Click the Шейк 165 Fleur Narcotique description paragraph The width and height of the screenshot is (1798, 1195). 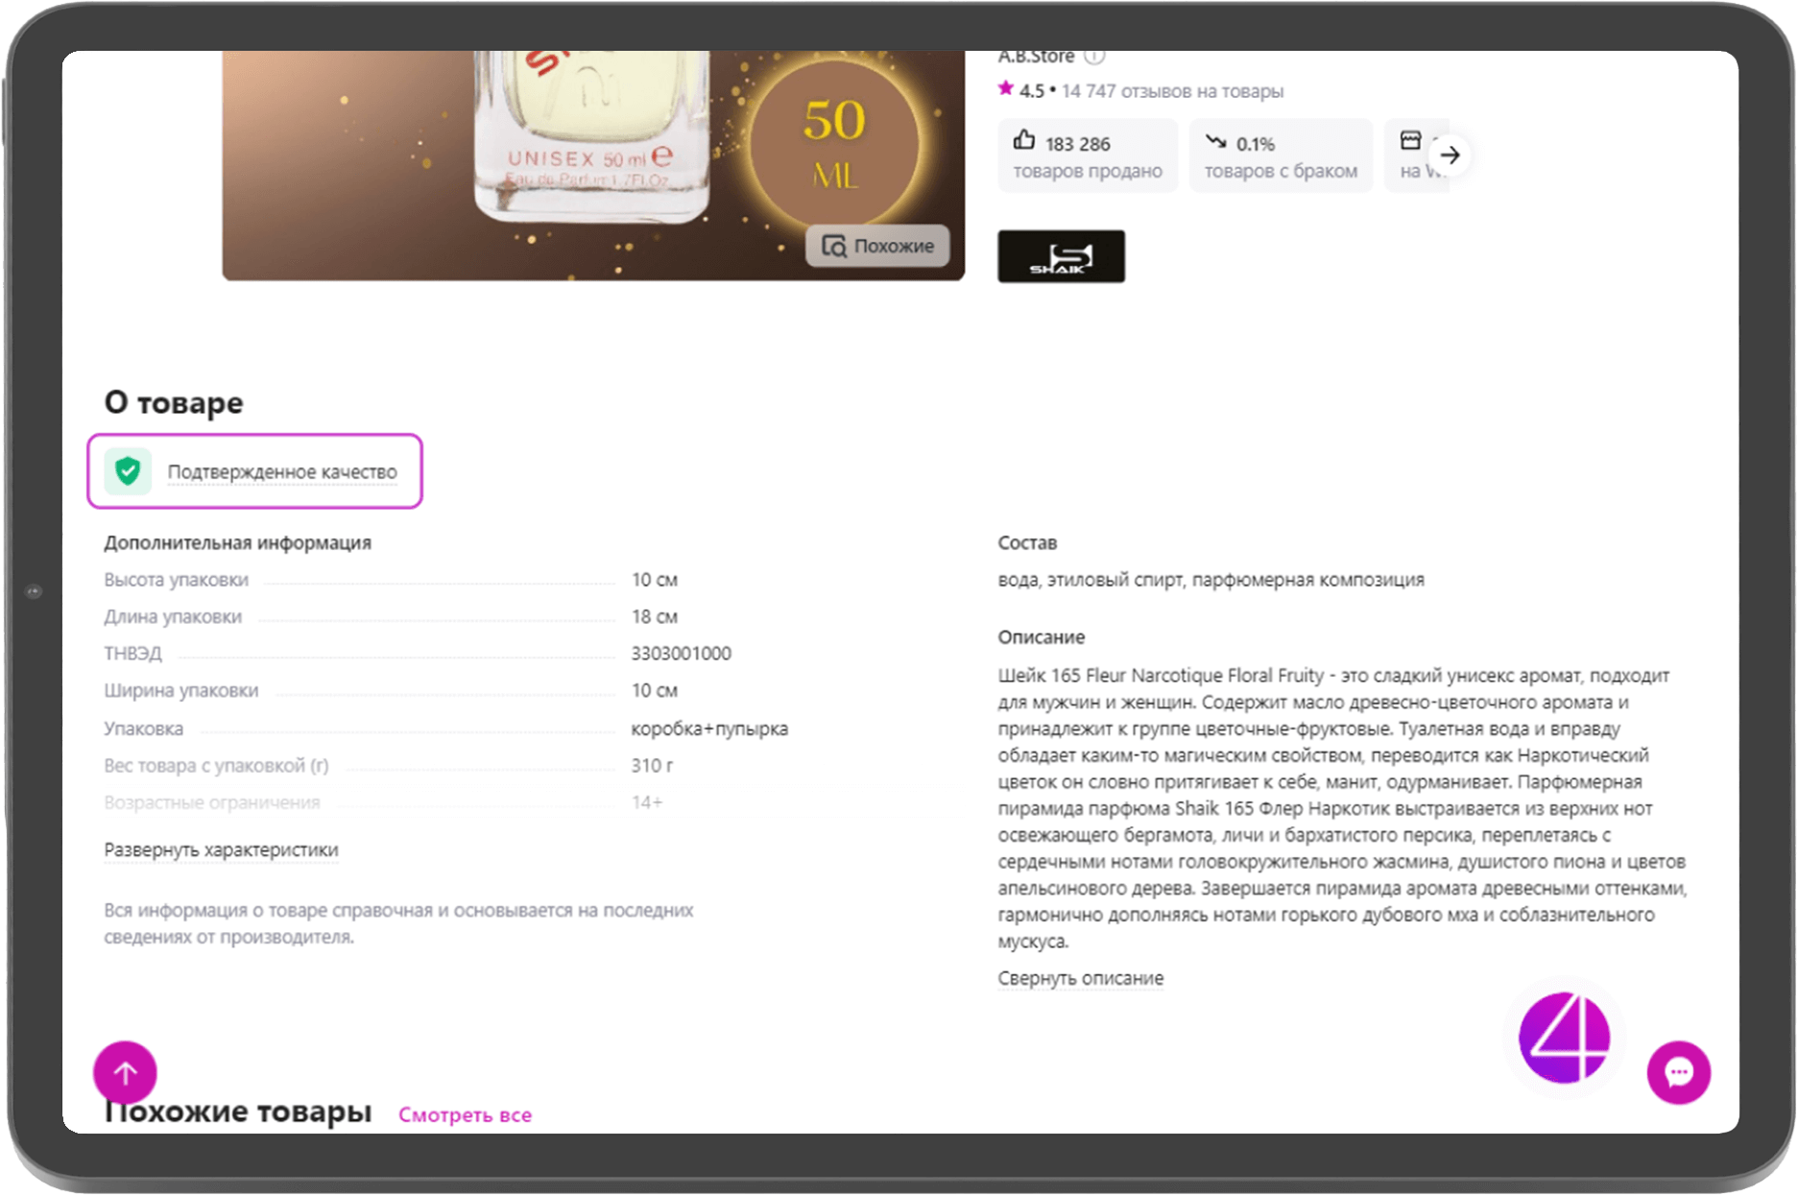coord(1342,808)
